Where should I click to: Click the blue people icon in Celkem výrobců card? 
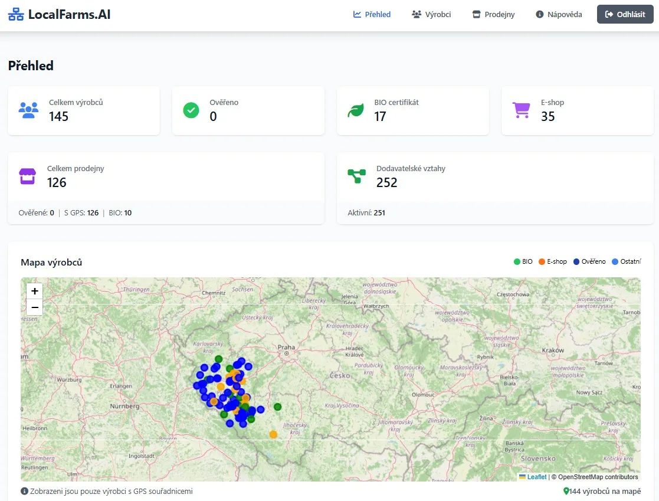pos(28,110)
